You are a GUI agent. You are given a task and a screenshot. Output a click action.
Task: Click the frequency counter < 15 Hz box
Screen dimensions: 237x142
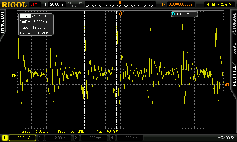pyautogui.click(x=184, y=14)
